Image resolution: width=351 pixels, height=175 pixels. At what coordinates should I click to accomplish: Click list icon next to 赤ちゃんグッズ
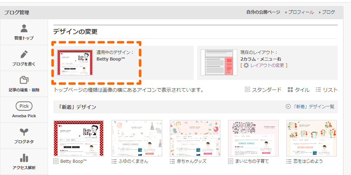[x=172, y=161]
